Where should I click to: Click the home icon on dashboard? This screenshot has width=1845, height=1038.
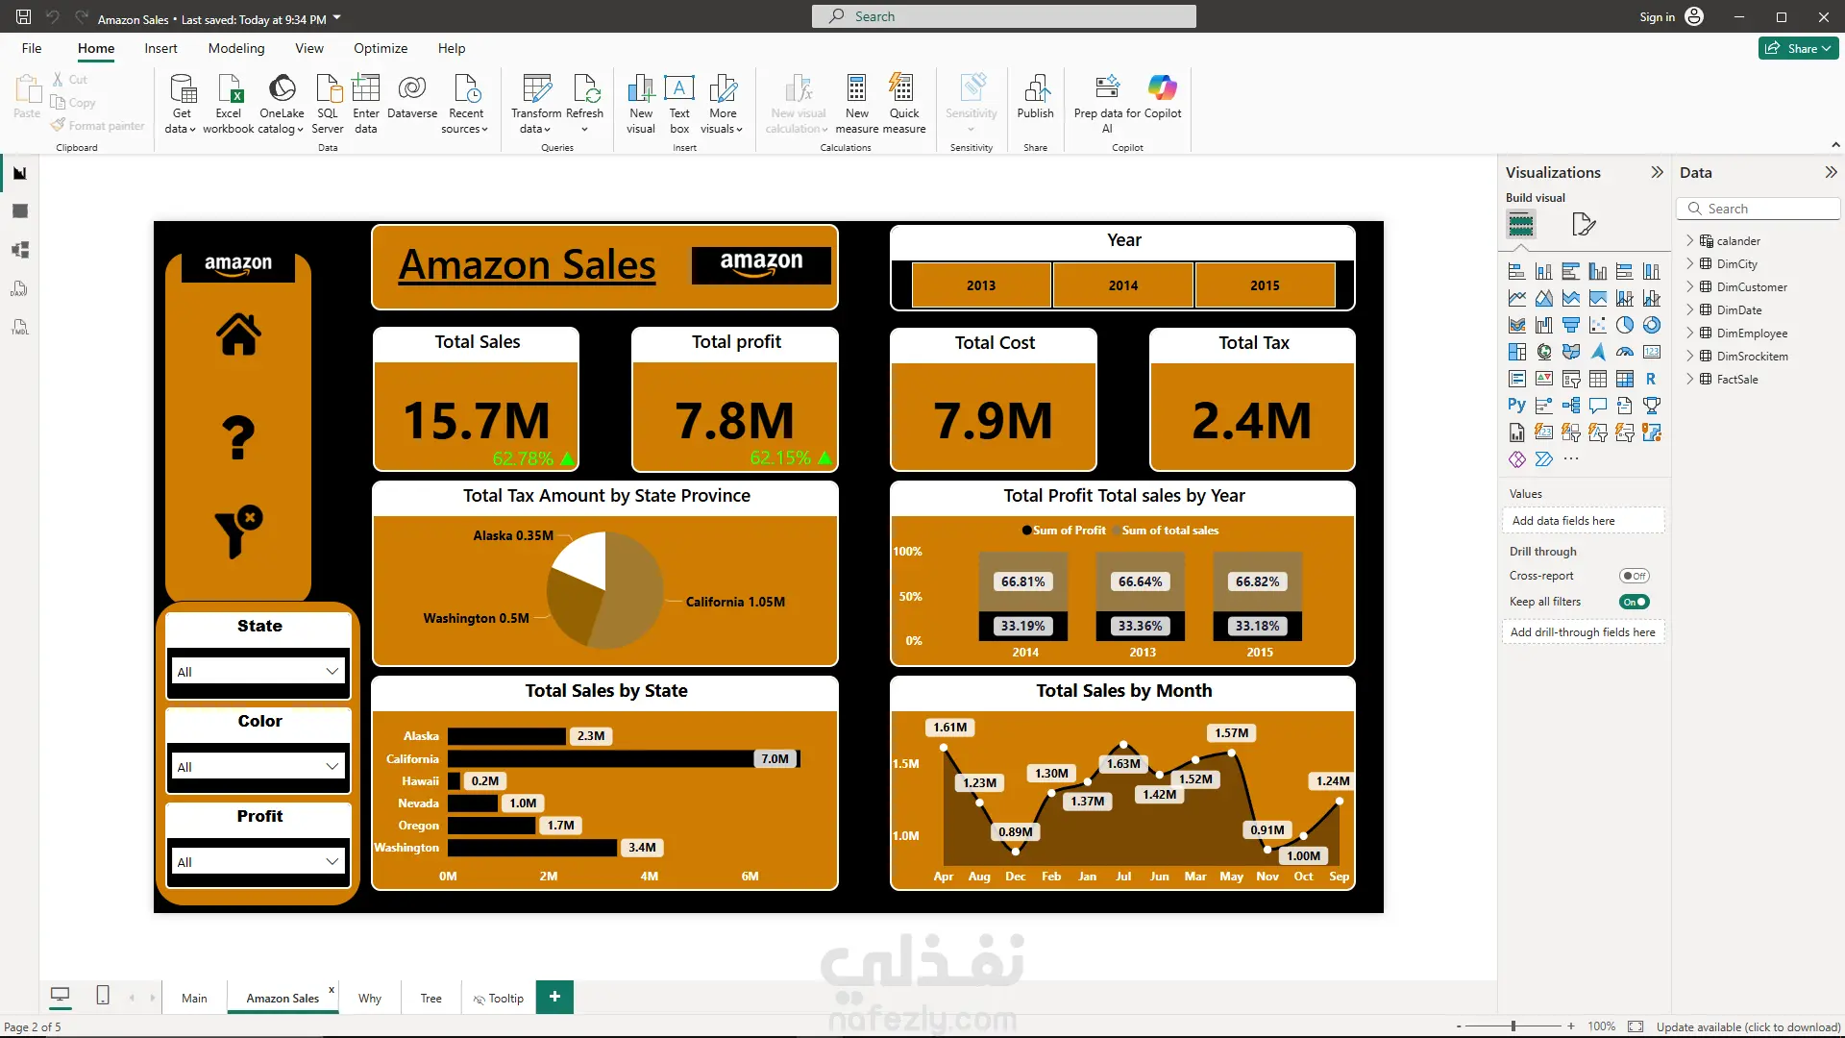[x=238, y=334]
